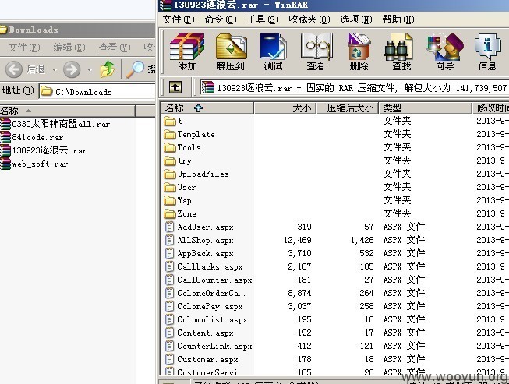
Task: Click the 删除 (Delete) toolbar icon
Action: coord(359,47)
